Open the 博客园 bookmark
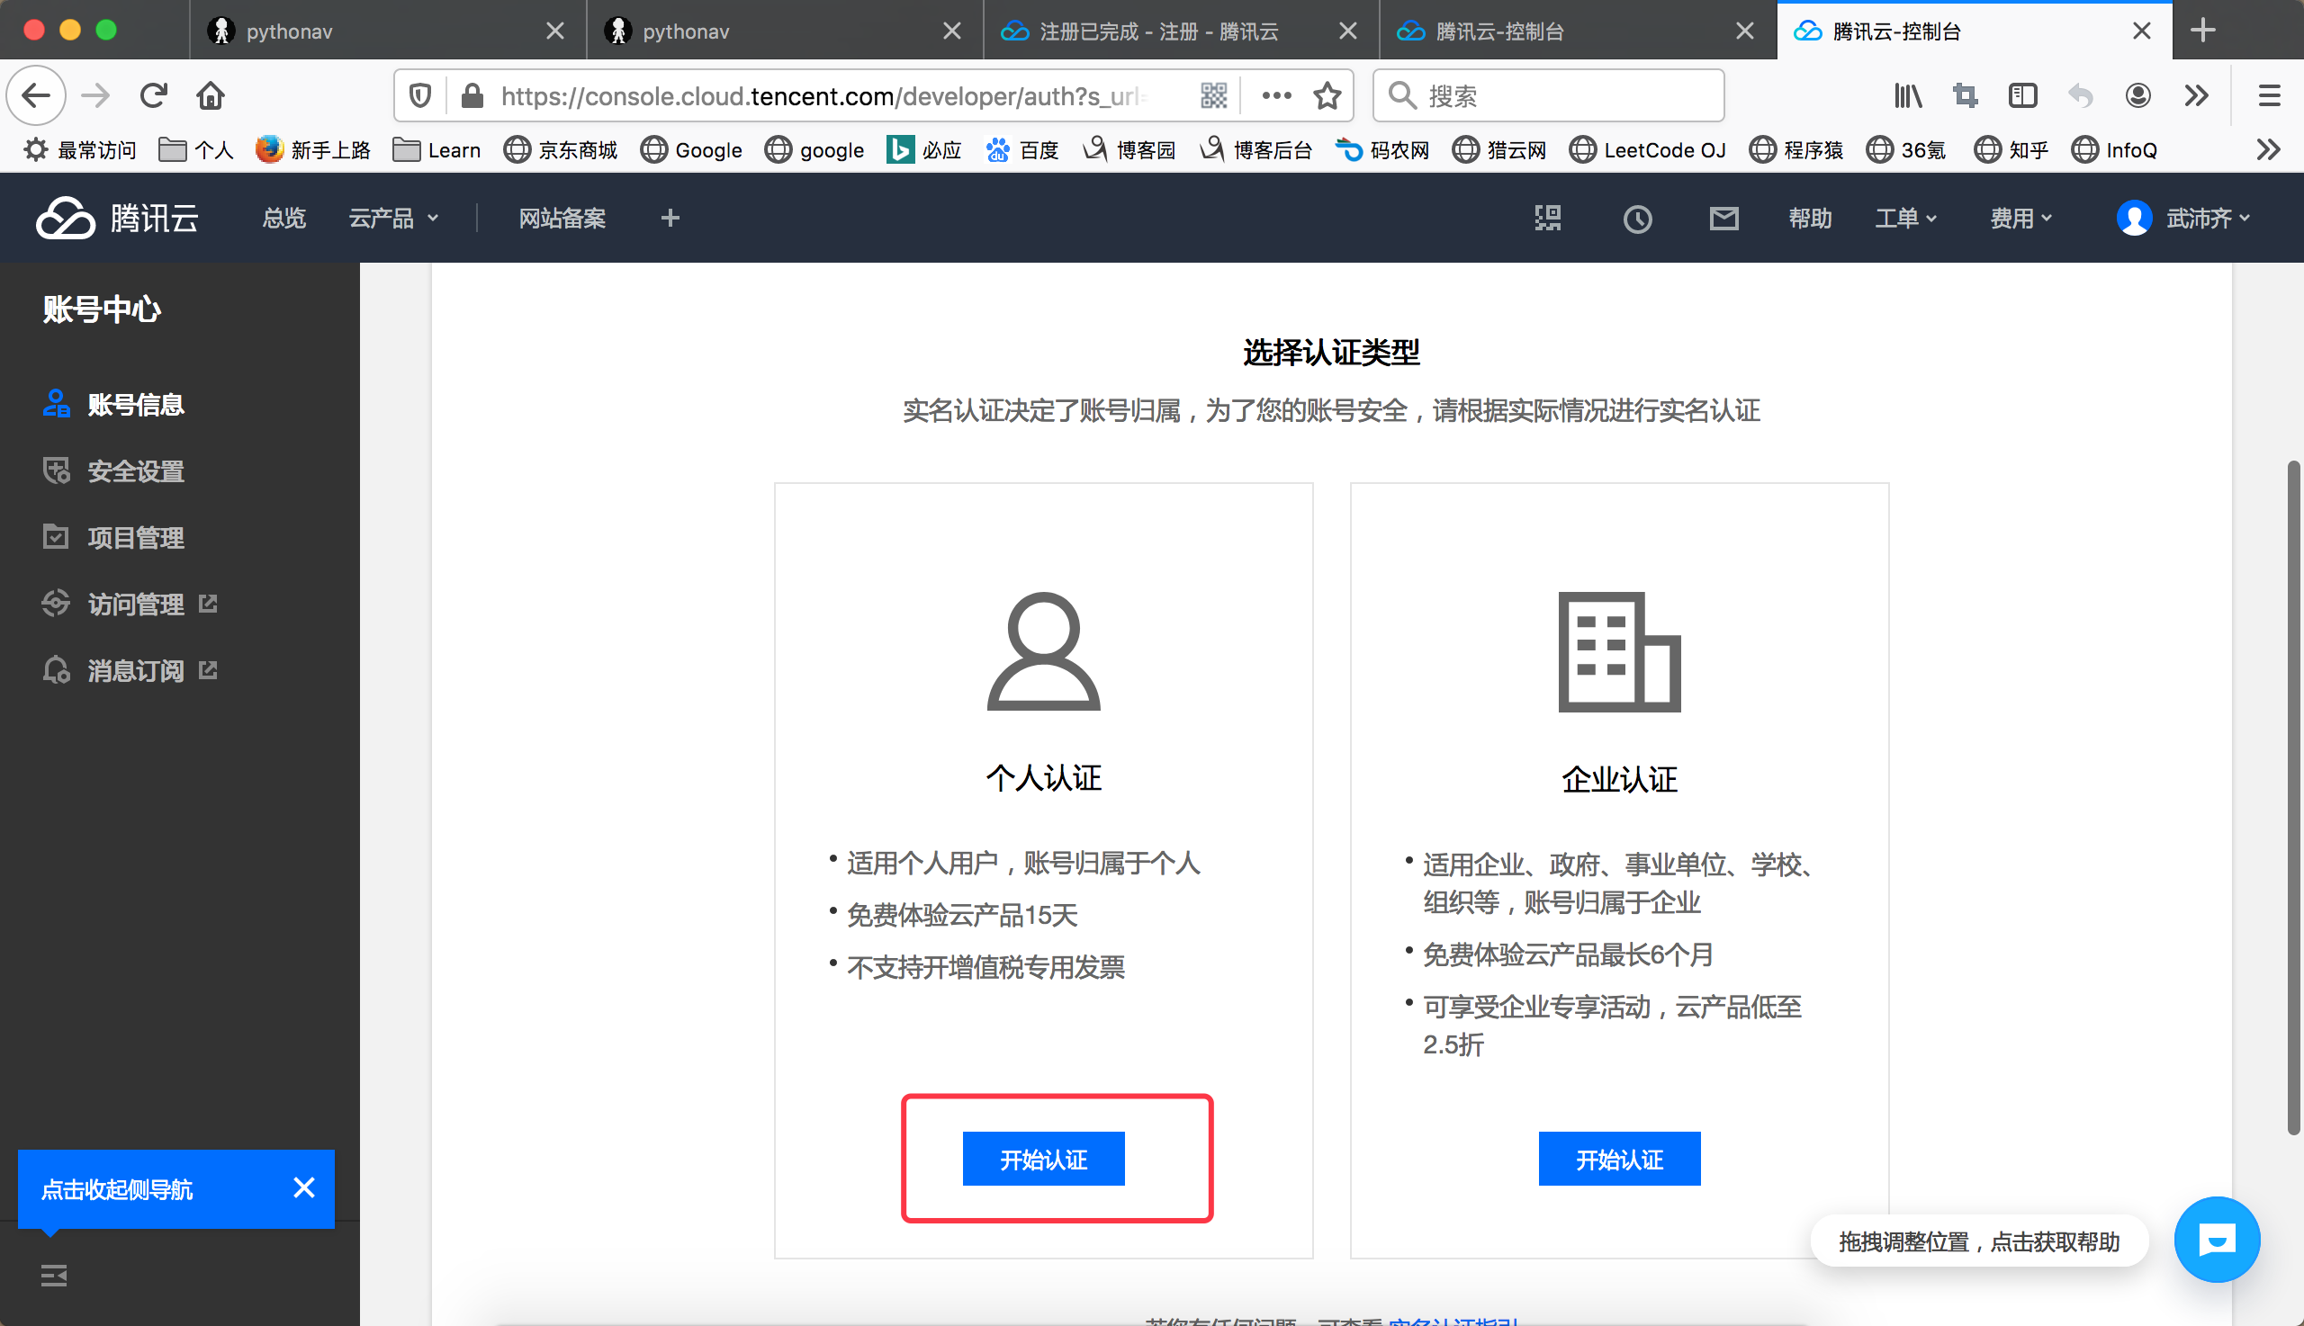Screen dimensions: 2304x1326 pos(1129,149)
